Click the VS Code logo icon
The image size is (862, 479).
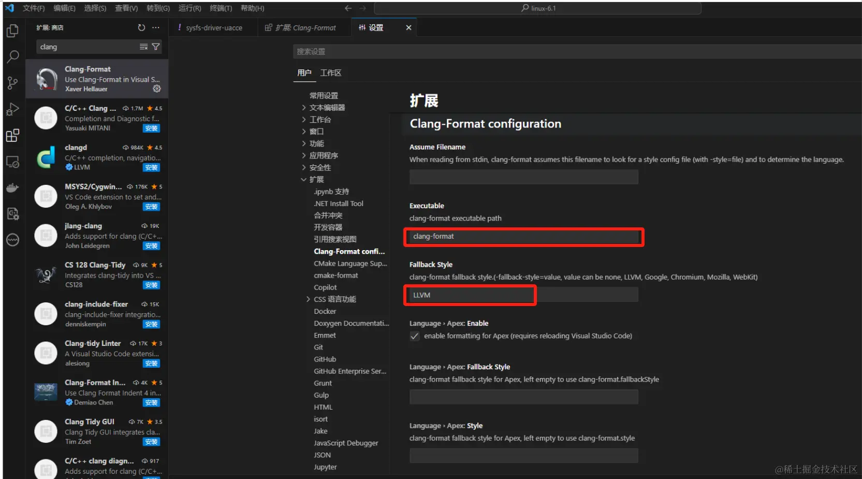9,8
